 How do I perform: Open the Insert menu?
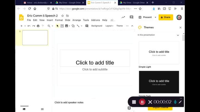coord(50,20)
